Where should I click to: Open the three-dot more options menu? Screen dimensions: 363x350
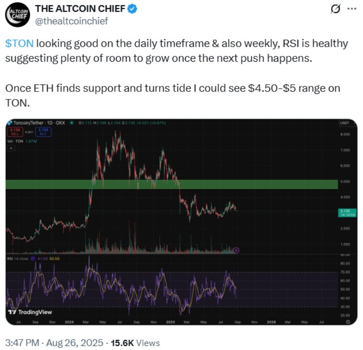[x=352, y=9]
